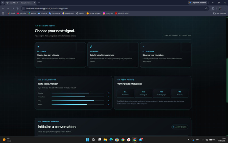Click the browser home icon
This screenshot has width=228, height=143.
click(x=18, y=9)
